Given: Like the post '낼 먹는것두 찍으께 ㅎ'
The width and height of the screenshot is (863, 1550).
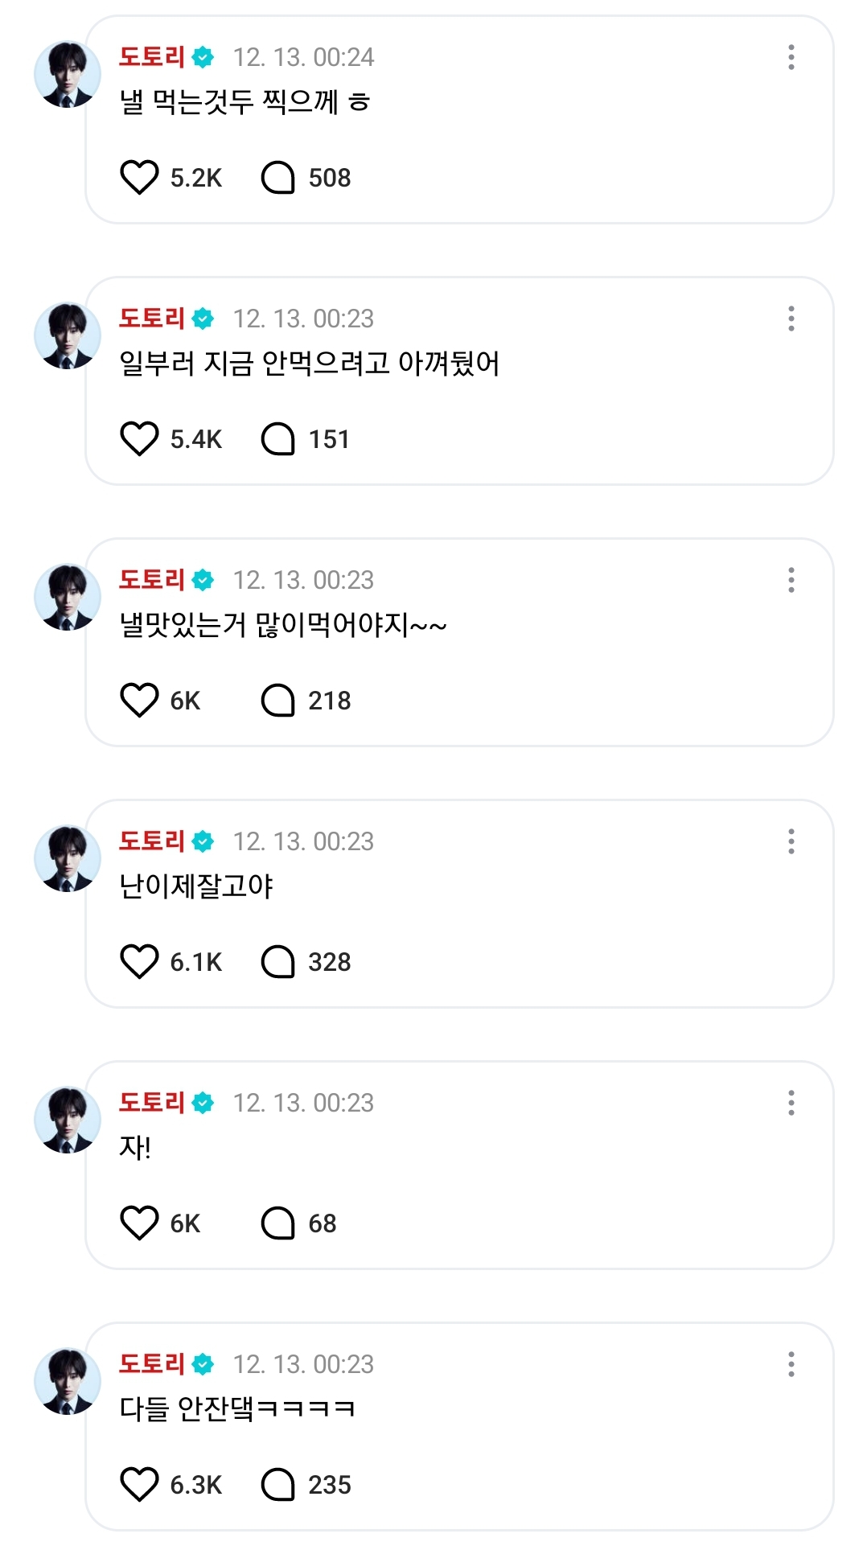Looking at the screenshot, I should click(139, 178).
